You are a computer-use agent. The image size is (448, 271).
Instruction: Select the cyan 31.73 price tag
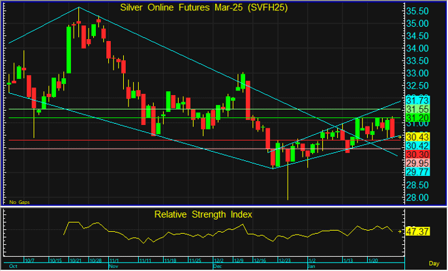pos(416,100)
